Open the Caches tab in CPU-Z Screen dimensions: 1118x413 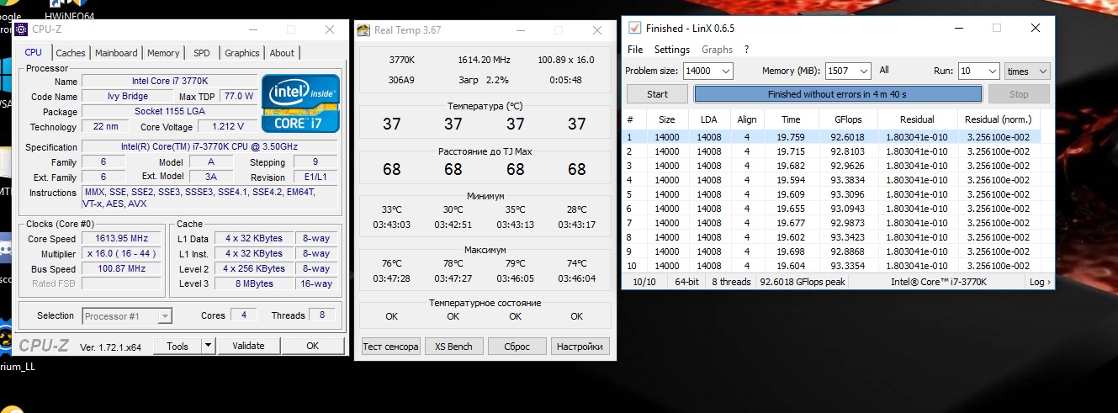coord(71,53)
